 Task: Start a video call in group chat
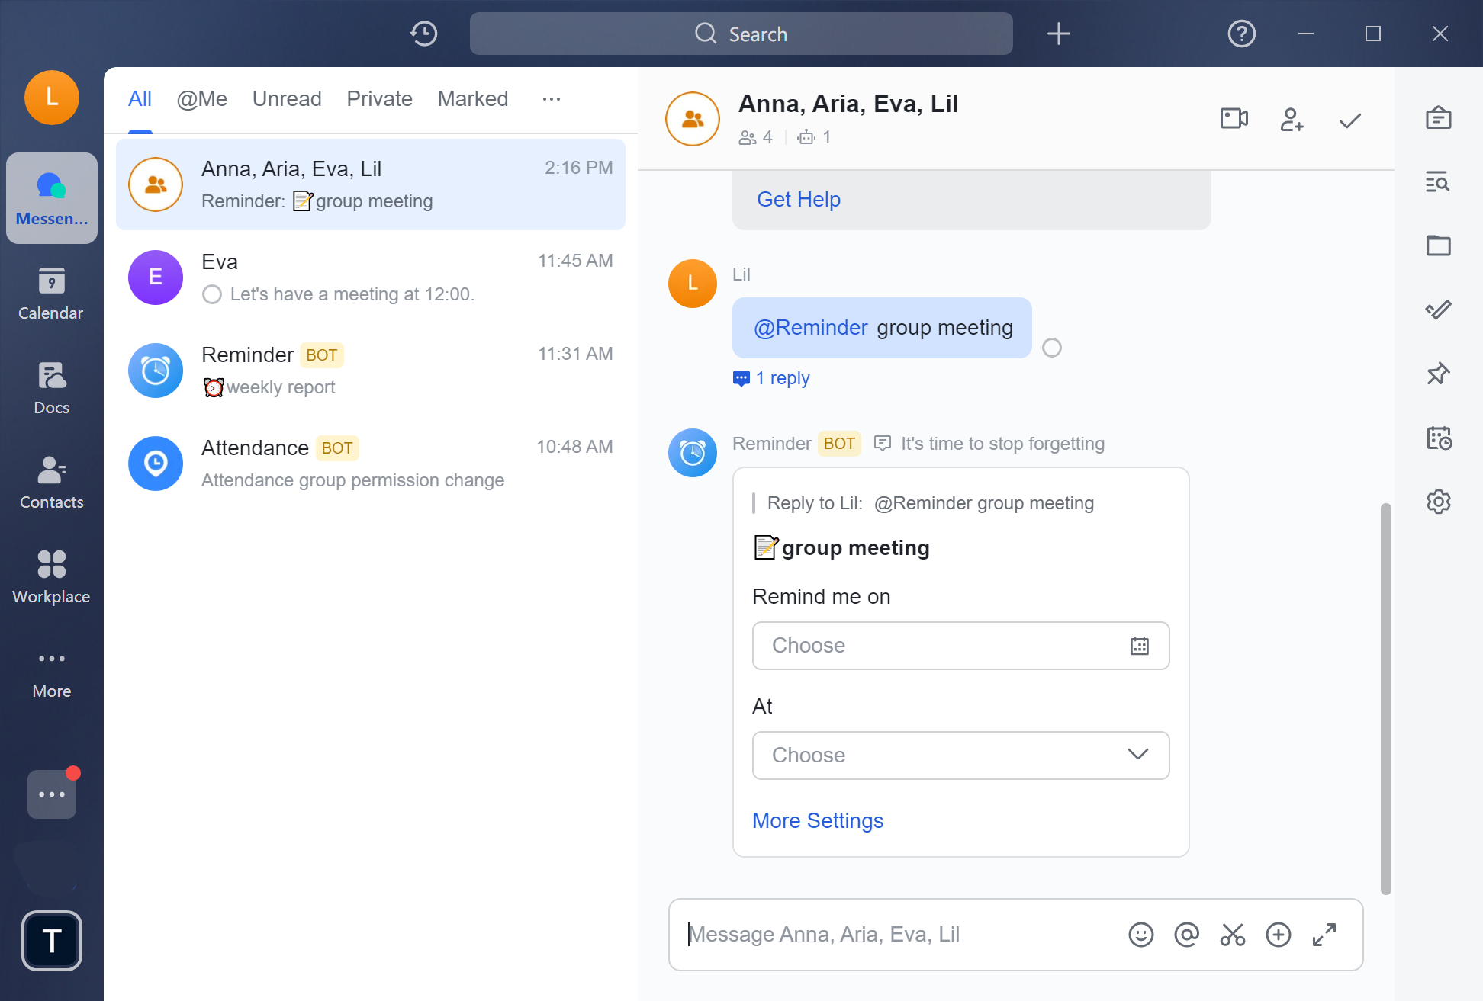(x=1234, y=119)
